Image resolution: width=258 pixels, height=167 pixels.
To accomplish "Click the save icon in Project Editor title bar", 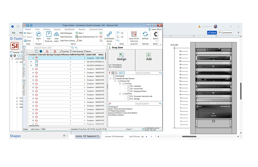I will (x=28, y=25).
